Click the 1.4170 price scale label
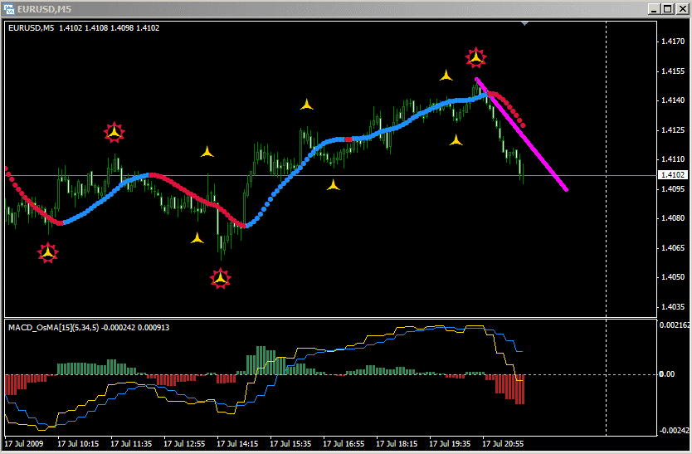The image size is (692, 454). click(673, 41)
